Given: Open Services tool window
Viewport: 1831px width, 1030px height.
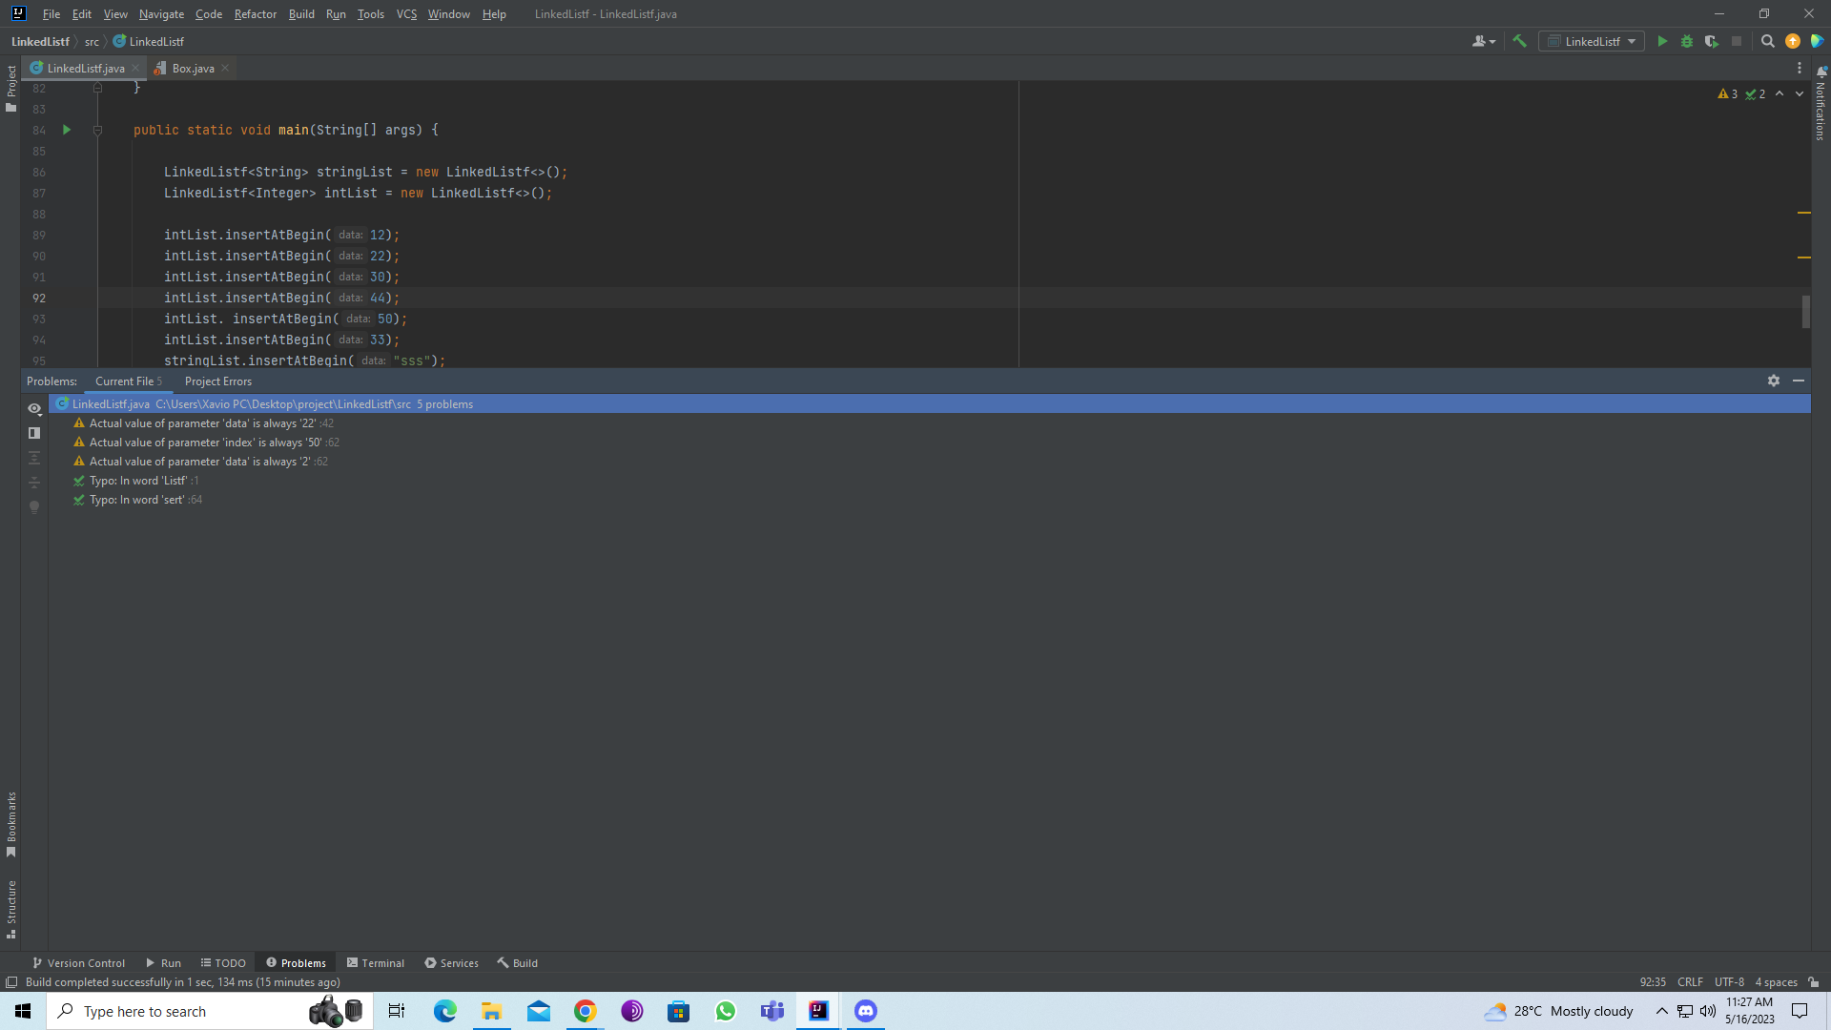Looking at the screenshot, I should click(451, 963).
